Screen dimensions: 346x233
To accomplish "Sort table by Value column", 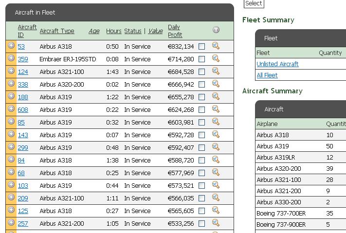I will (156, 31).
